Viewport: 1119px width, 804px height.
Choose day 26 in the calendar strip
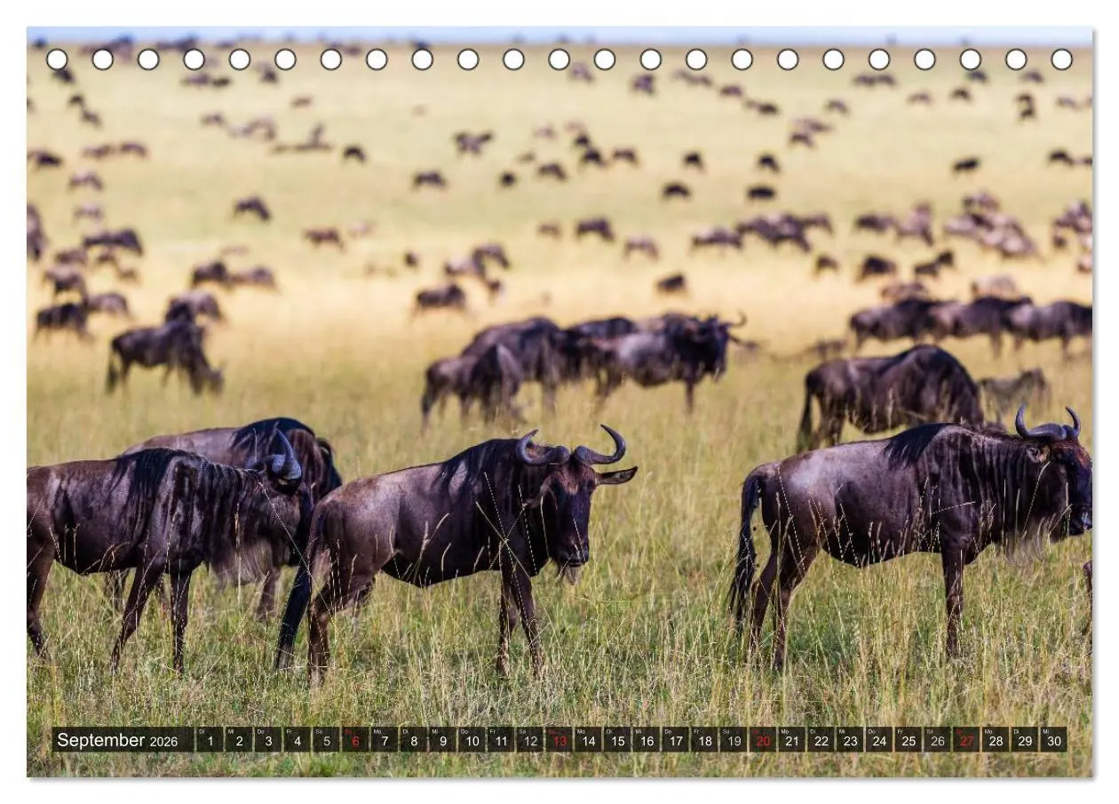click(937, 740)
